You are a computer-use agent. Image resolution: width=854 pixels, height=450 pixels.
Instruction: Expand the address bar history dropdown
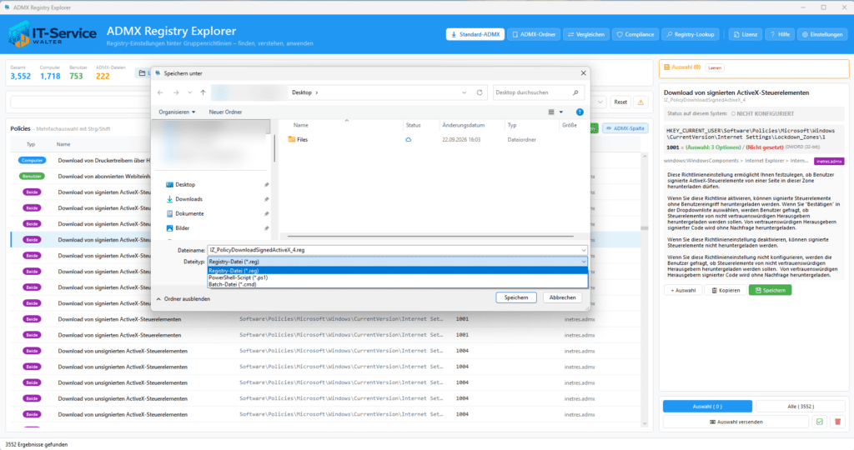click(464, 92)
